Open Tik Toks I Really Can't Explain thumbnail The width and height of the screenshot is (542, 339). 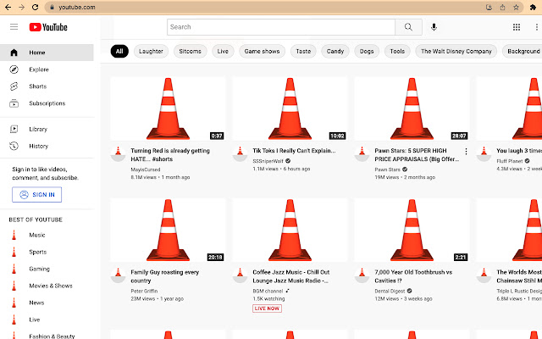(290, 108)
